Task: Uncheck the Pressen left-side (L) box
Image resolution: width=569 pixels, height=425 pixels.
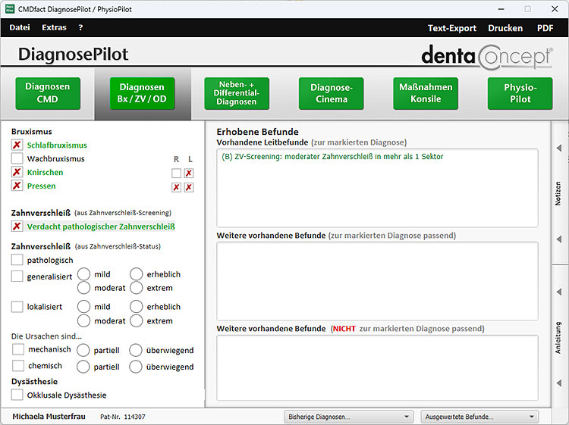Action: tap(189, 187)
